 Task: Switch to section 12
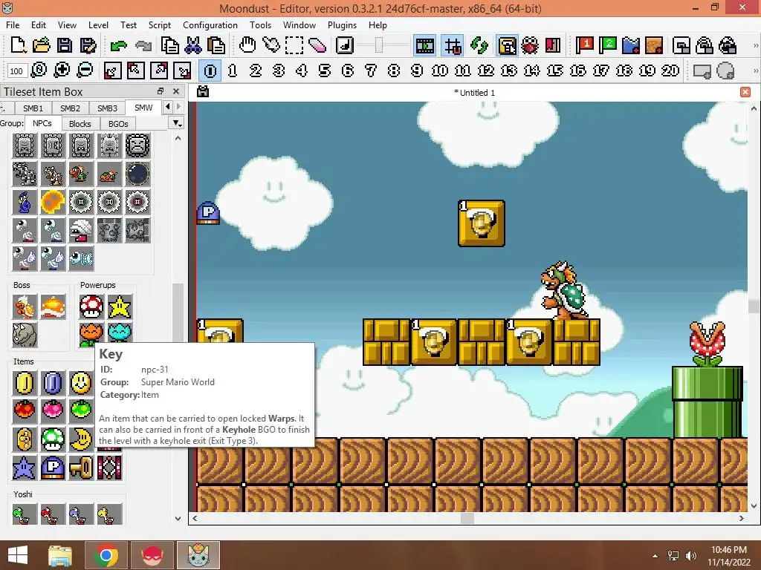[486, 71]
